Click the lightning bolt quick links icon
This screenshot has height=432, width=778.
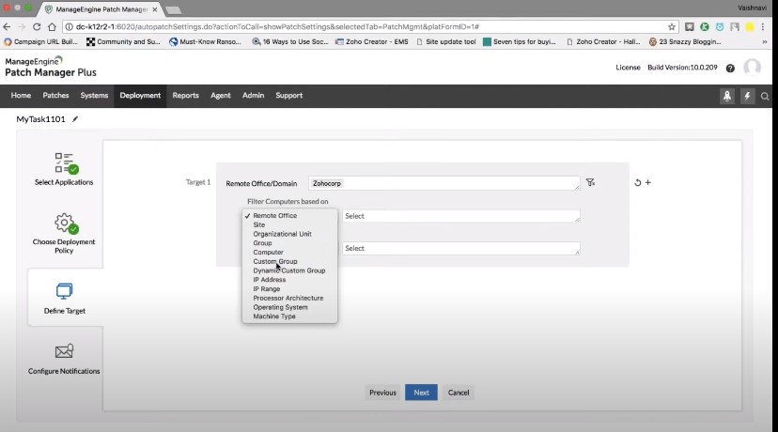pyautogui.click(x=747, y=96)
